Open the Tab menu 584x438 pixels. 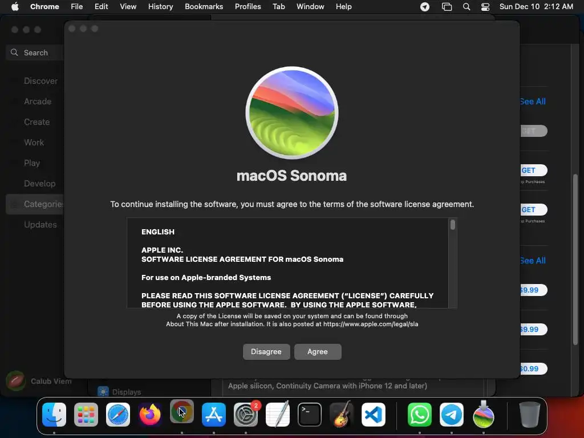278,6
